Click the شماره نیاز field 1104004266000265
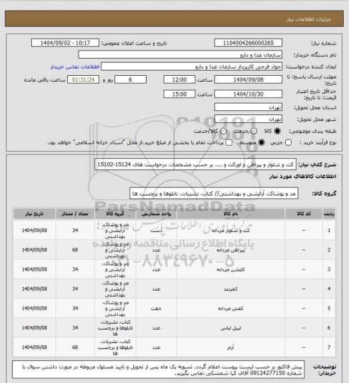The height and width of the screenshot is (383, 349). [x=248, y=43]
